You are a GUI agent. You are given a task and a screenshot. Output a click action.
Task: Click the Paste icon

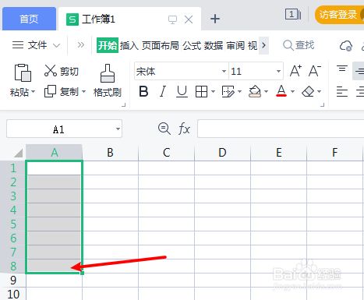coord(23,72)
